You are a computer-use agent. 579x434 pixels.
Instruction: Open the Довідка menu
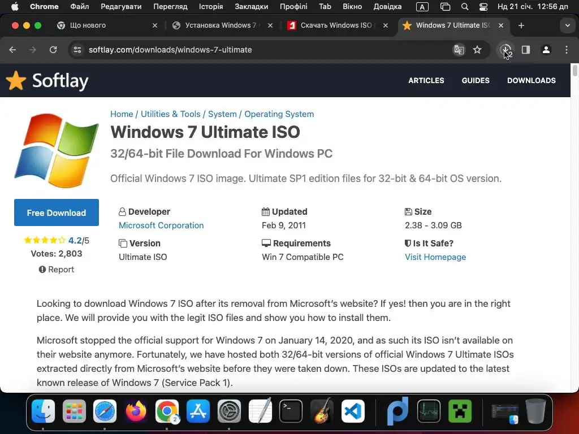pos(387,6)
